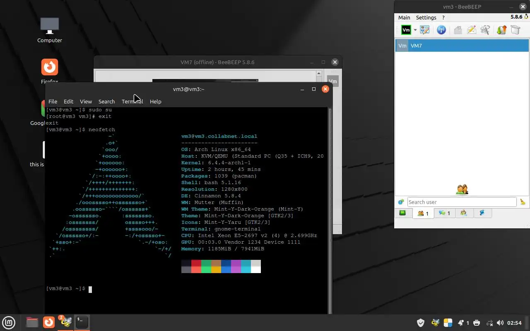Open the notifications bell showing 1

[x=463, y=323]
